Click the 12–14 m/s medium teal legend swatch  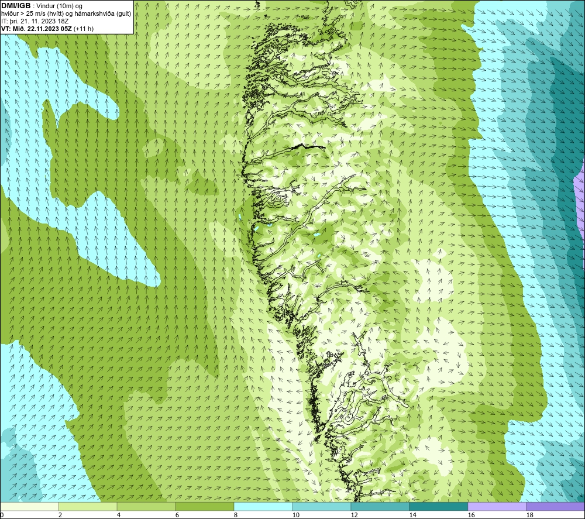pos(380,506)
